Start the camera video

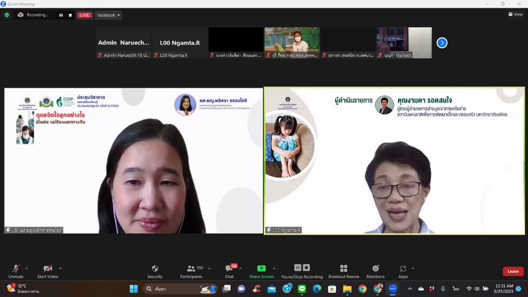click(x=47, y=271)
